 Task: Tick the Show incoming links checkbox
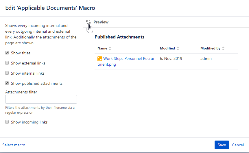coord(7,122)
